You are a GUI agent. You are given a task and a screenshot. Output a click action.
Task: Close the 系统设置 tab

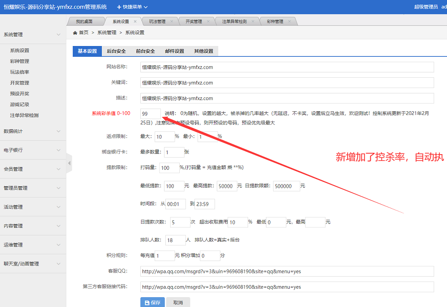click(x=135, y=21)
